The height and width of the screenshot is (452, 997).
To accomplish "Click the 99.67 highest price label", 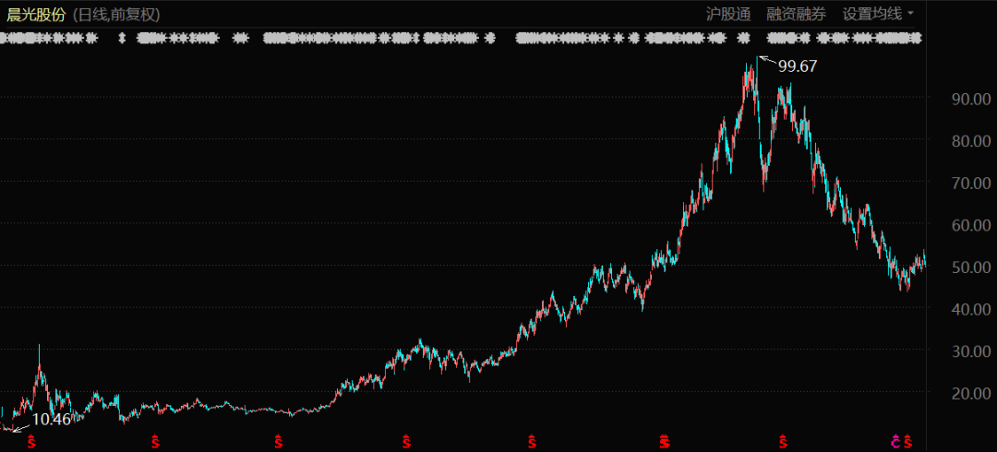I will tap(798, 66).
